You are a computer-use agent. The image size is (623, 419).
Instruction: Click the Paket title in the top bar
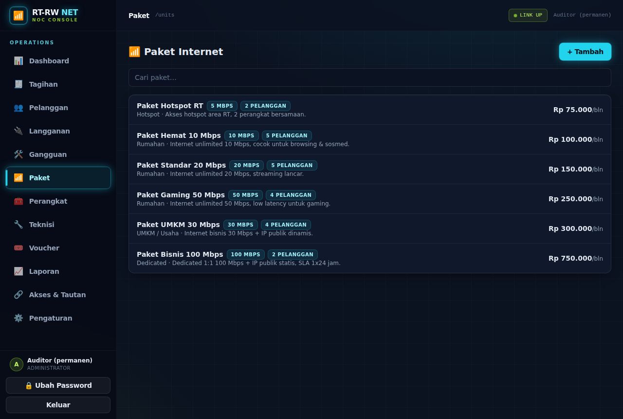tap(139, 16)
